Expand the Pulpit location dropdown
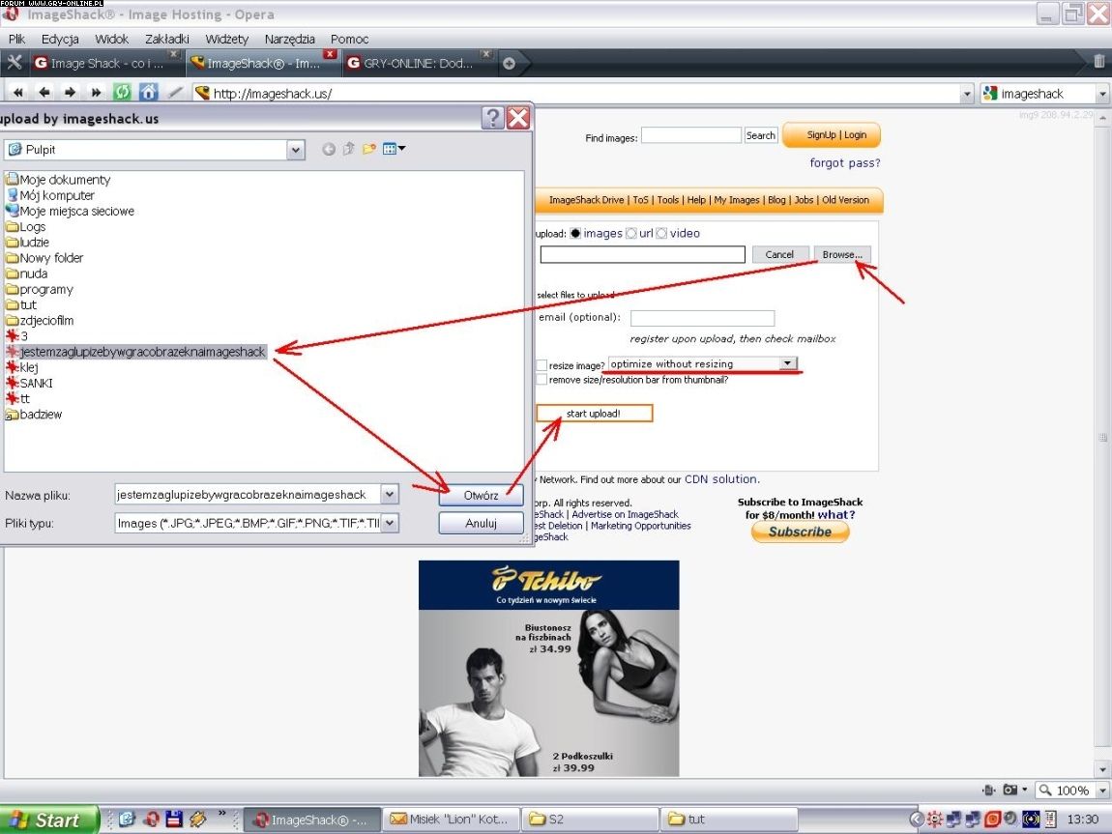Screen dimensions: 1112x834 click(296, 150)
